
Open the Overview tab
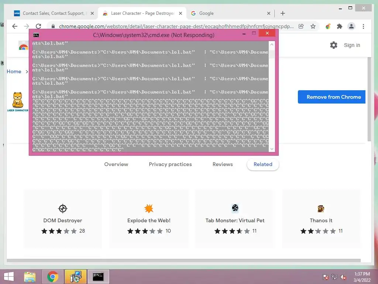(x=116, y=164)
